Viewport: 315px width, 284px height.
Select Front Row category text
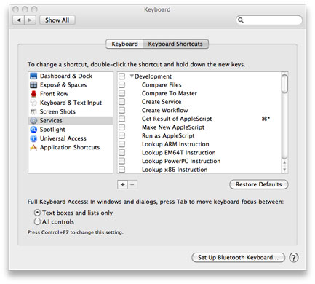click(x=54, y=94)
